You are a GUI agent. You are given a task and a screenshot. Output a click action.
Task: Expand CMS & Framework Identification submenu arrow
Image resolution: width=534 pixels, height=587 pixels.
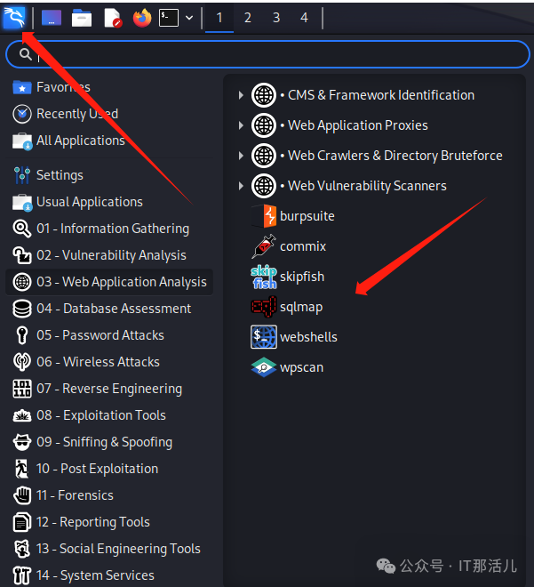(241, 95)
